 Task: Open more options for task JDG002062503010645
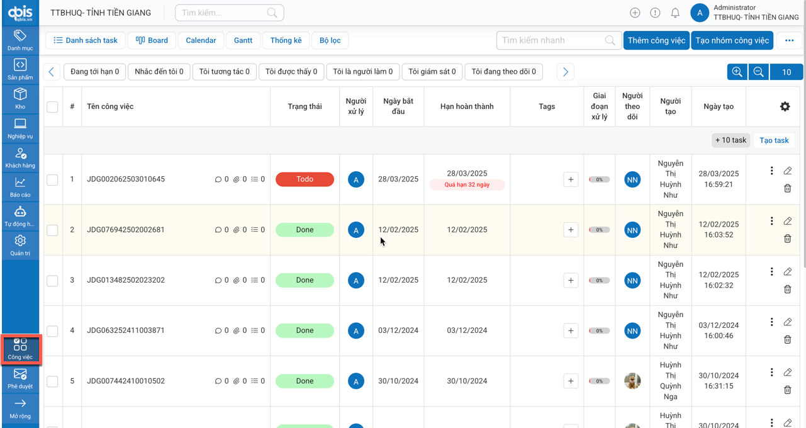(x=771, y=171)
